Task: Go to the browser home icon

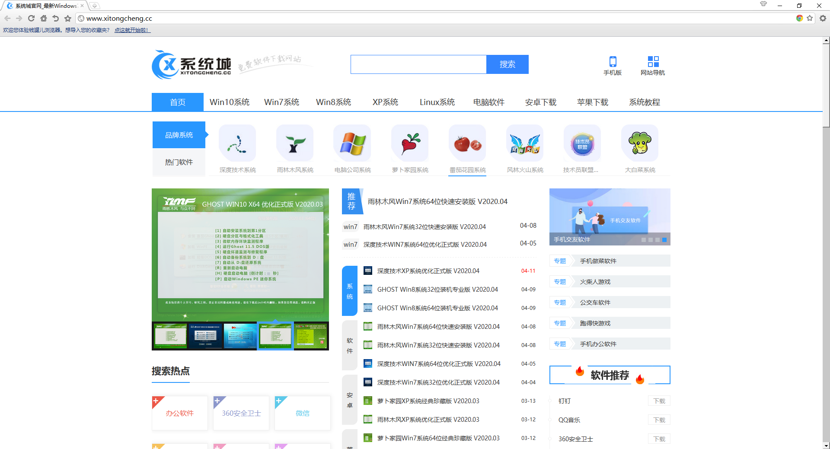Action: coord(43,18)
